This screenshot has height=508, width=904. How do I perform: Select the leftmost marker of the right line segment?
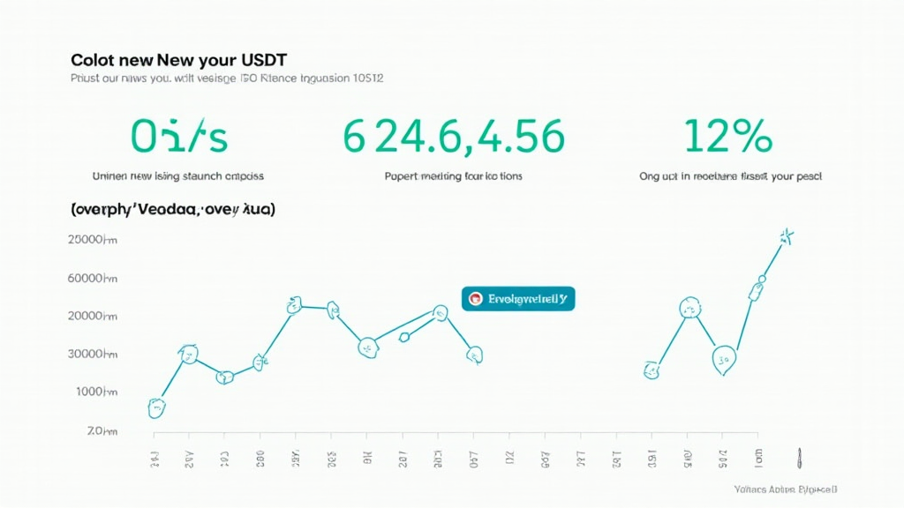652,370
